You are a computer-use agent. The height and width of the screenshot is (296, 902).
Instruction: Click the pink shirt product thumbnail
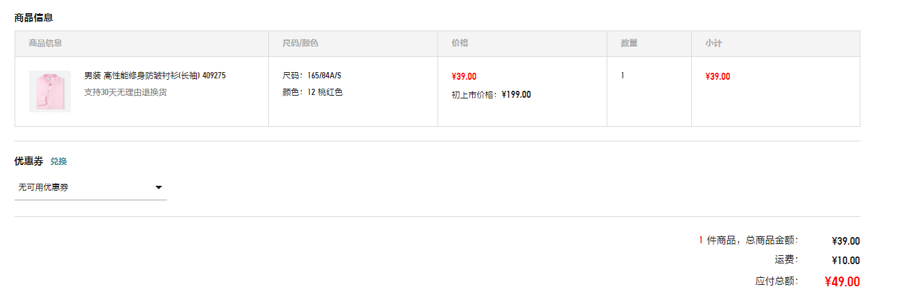click(x=50, y=92)
